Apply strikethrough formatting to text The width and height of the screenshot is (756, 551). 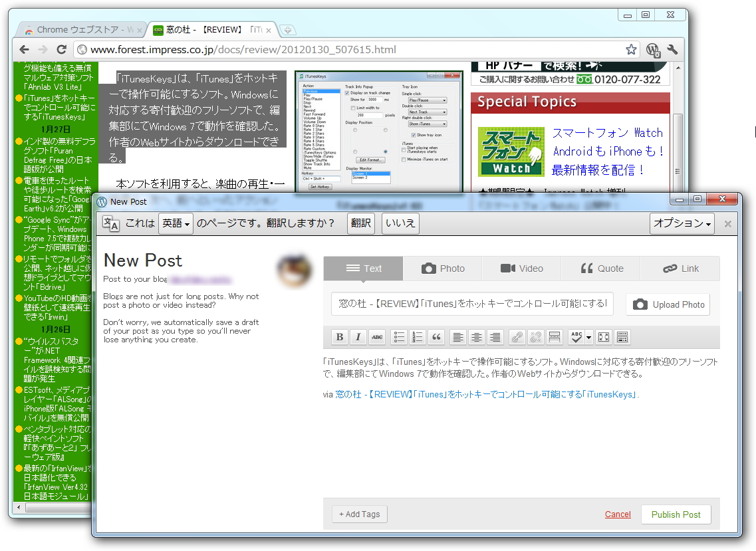click(x=376, y=337)
